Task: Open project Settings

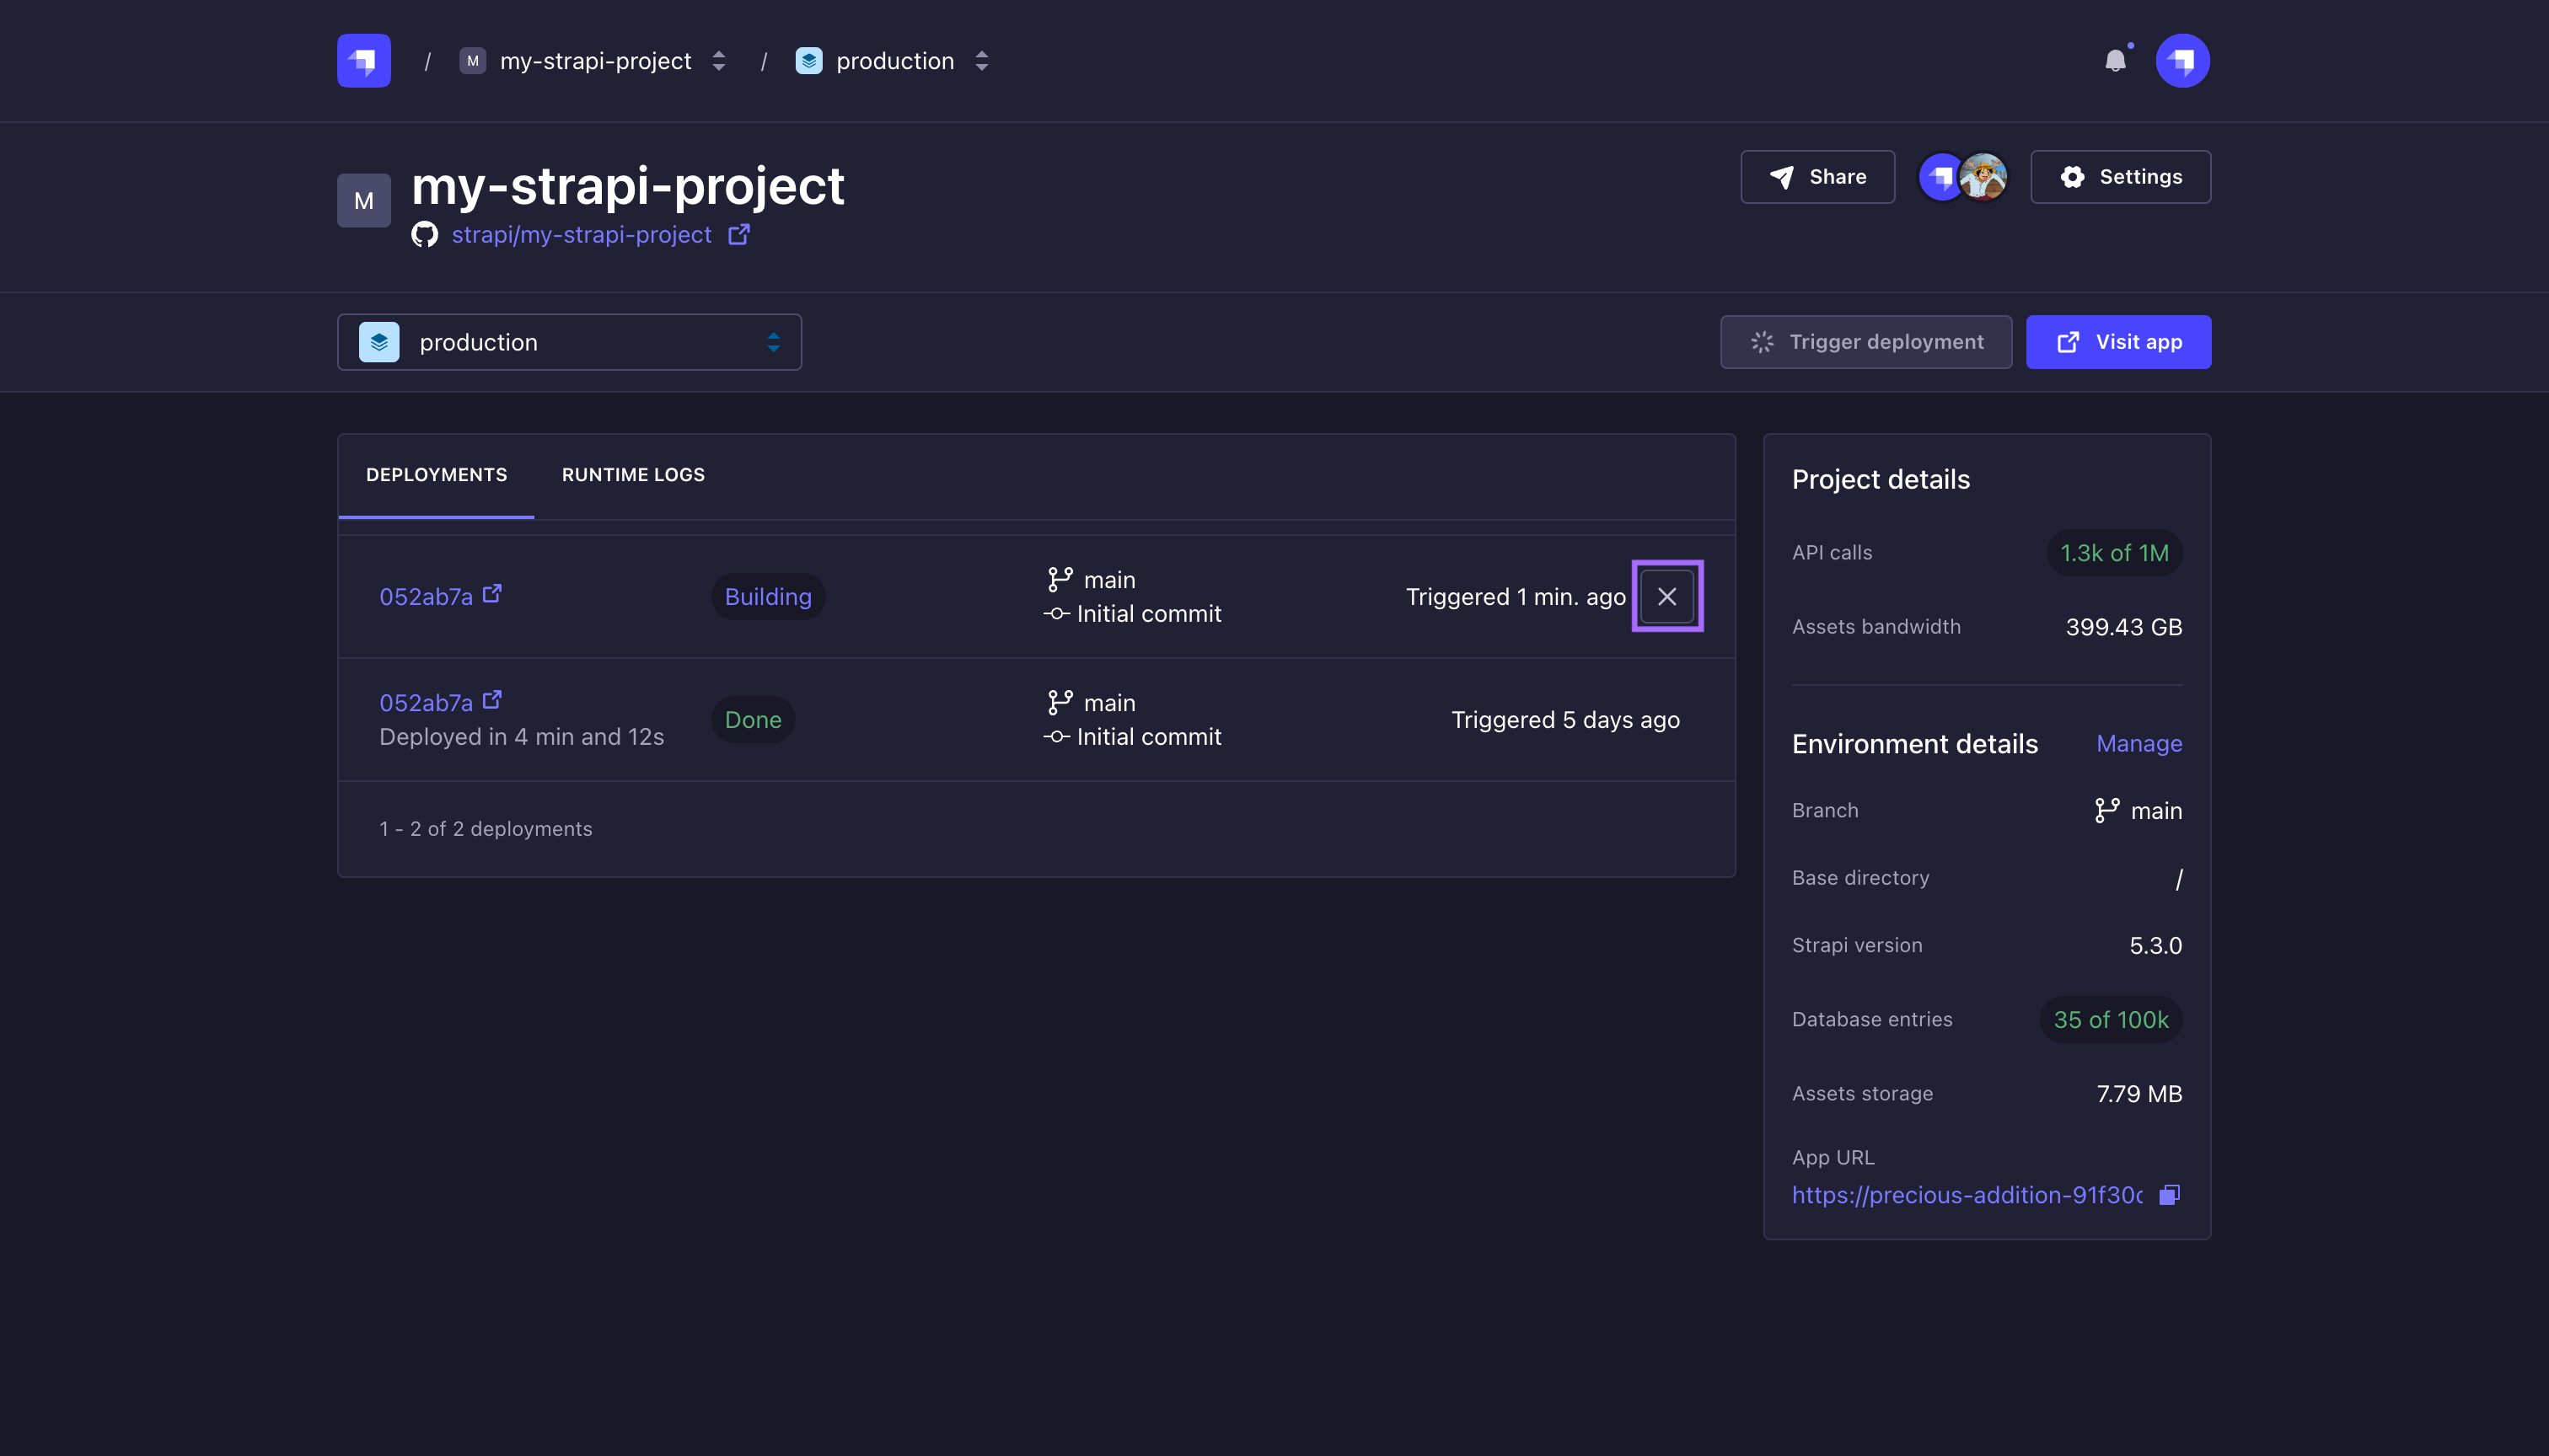Action: click(2120, 177)
